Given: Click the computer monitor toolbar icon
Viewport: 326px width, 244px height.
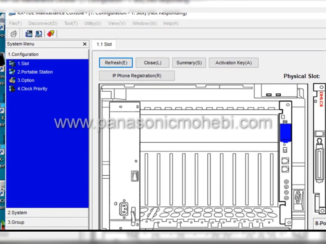Looking at the screenshot, I should pos(39,34).
